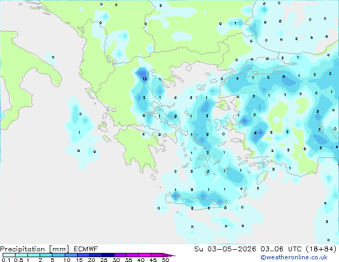Pick the 15–20 mm blue legend swatch
Viewport: 339px width, 262px height.
pos(83,255)
